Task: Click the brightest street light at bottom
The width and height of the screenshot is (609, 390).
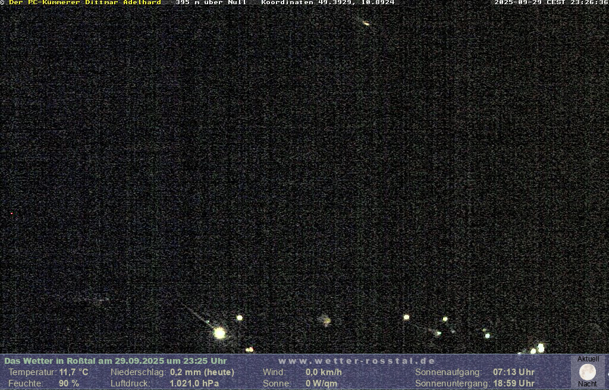Action: [219, 333]
